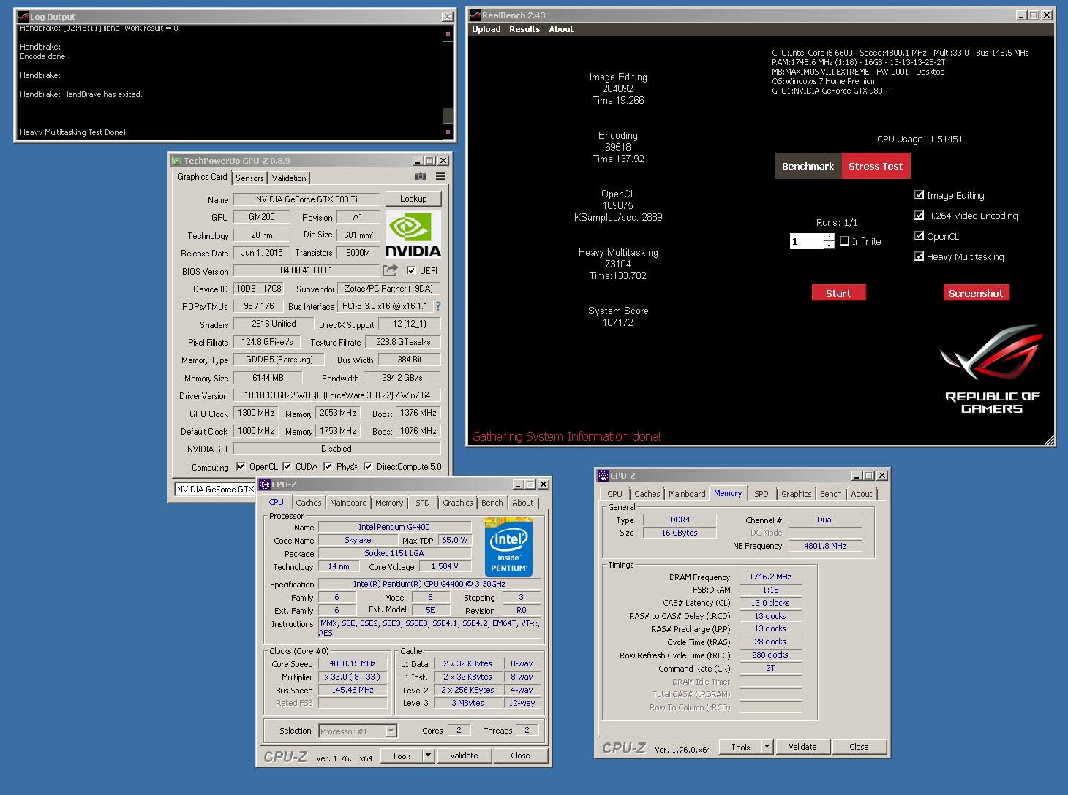
Task: Toggle the UEFI checkbox in GPU-Z
Action: [411, 270]
